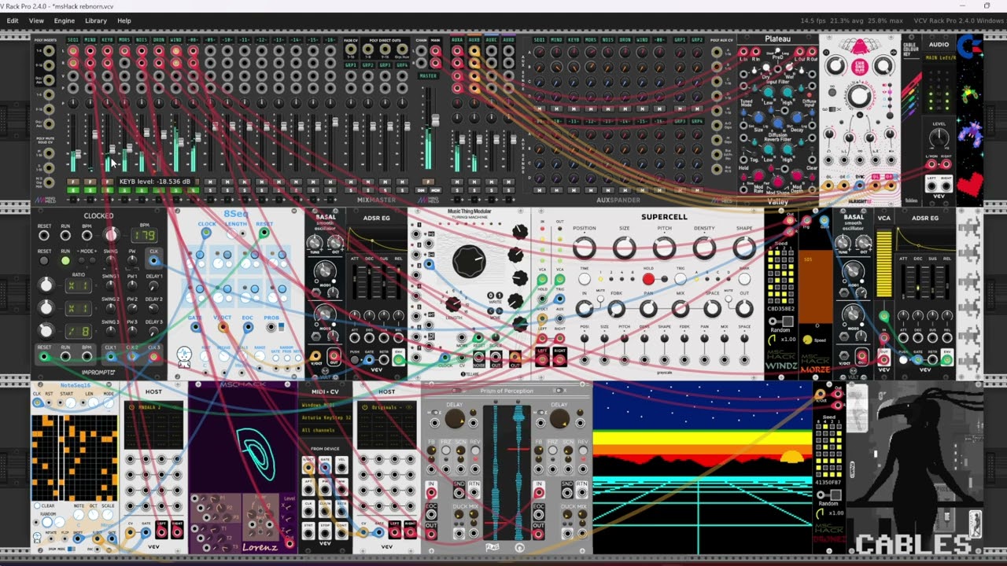Click the 8Seq EOC output jack
1007x566 pixels.
(247, 327)
